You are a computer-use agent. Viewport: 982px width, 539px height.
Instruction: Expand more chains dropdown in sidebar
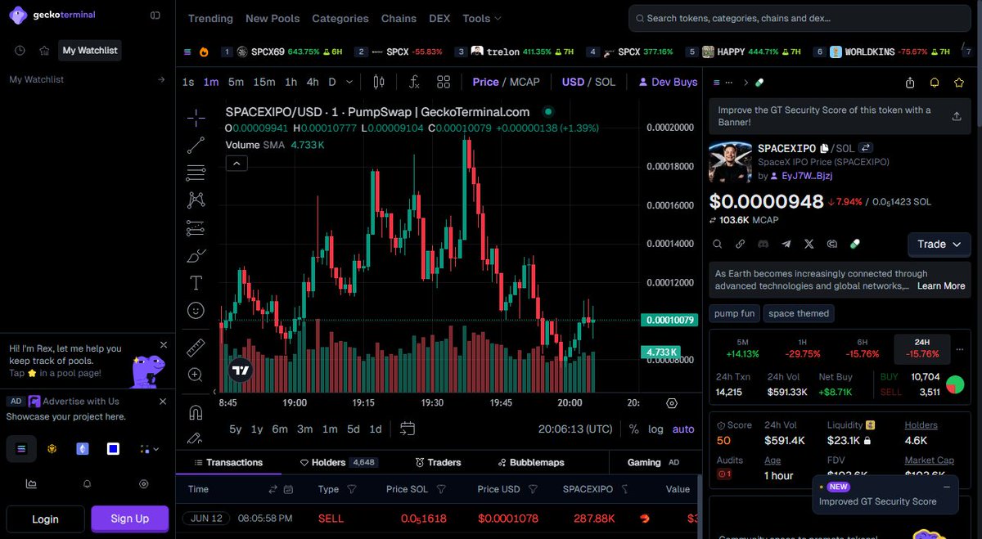[x=149, y=448]
